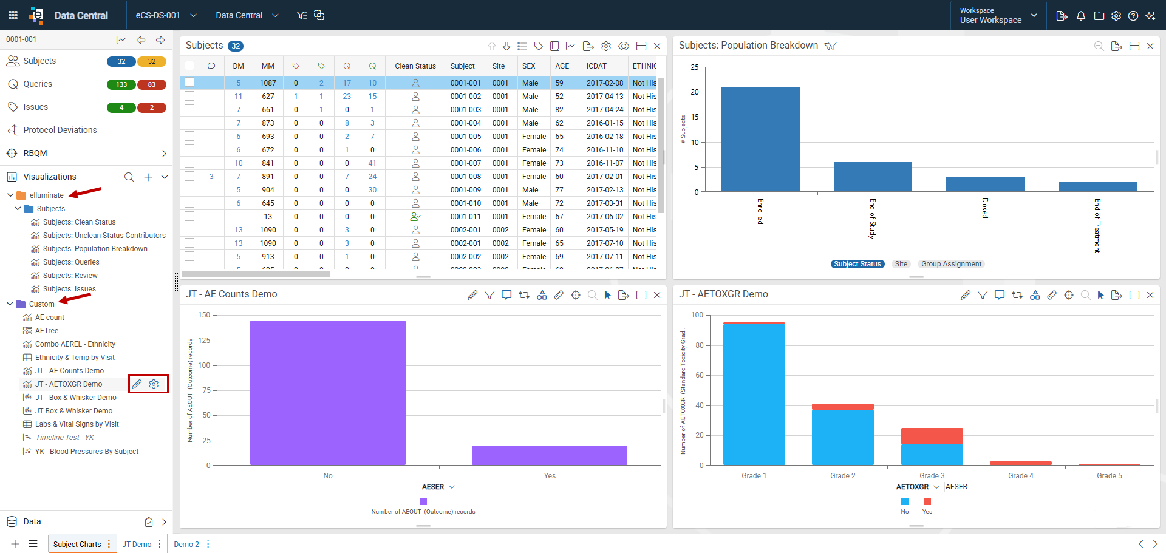The width and height of the screenshot is (1166, 553).
Task: Click the export icon in Subjects panel toolbar
Action: pyautogui.click(x=588, y=46)
